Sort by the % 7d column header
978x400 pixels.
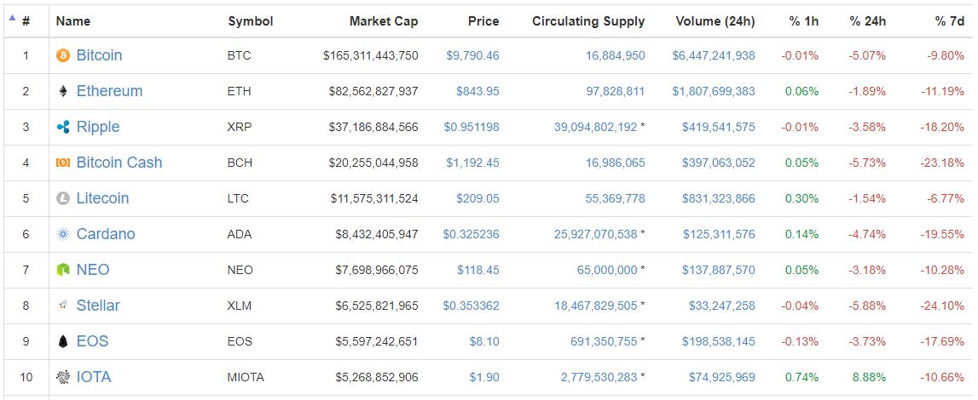pyautogui.click(x=949, y=21)
